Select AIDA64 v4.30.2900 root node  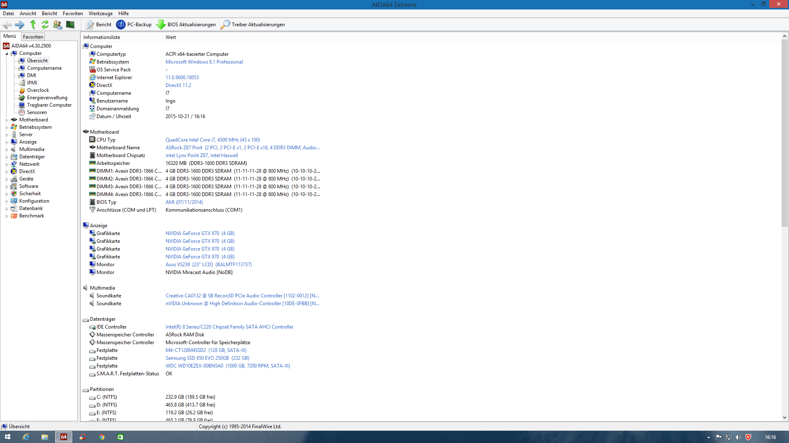click(x=31, y=46)
